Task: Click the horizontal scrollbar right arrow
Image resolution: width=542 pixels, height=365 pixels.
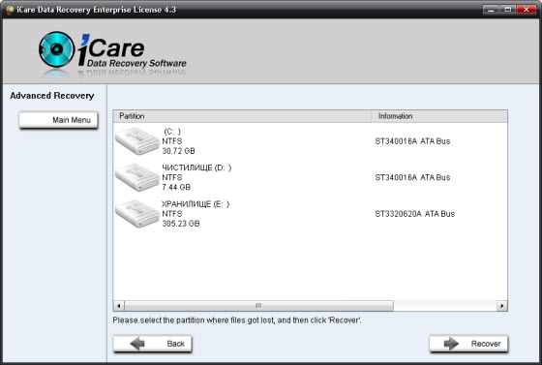Action: point(502,306)
